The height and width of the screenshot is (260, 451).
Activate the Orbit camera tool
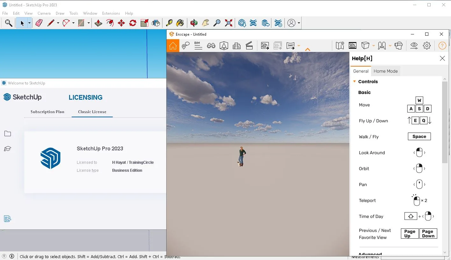tap(194, 23)
